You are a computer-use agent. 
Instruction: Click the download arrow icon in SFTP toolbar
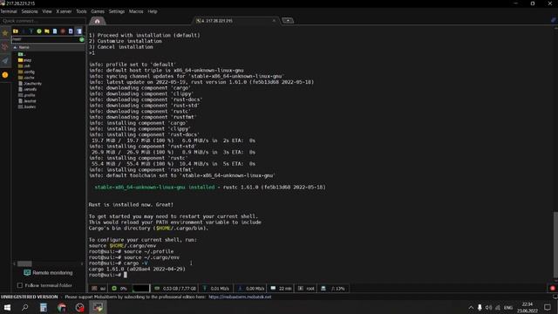click(24, 31)
